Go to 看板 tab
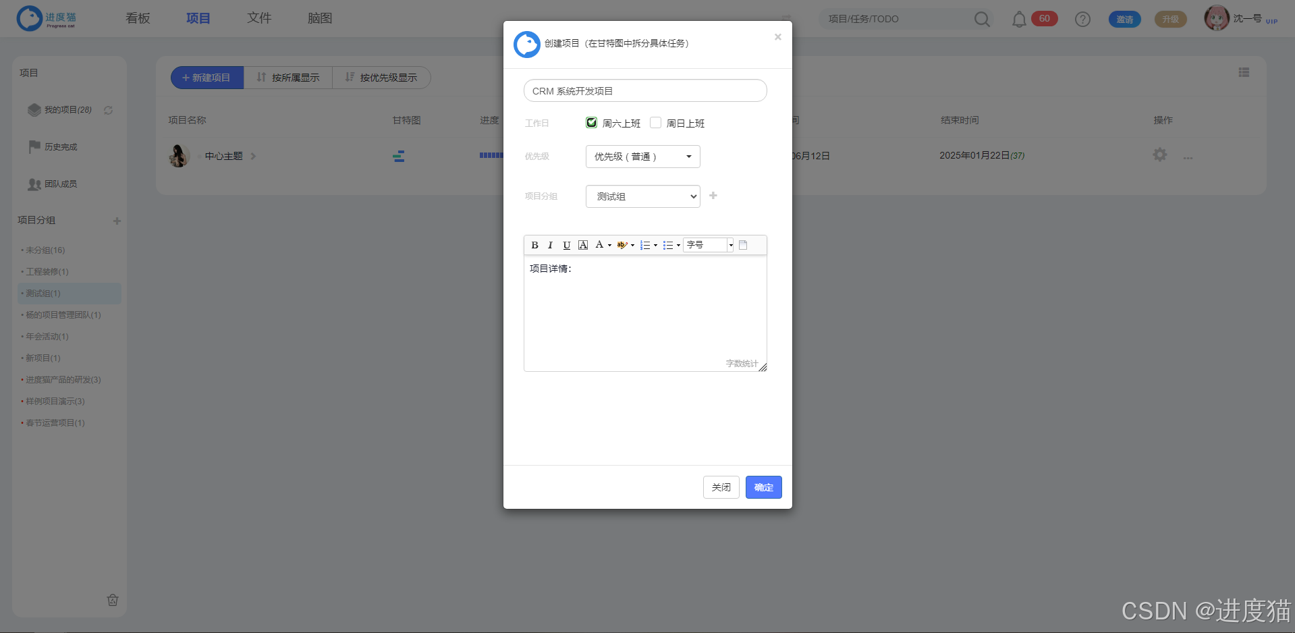 [x=138, y=18]
